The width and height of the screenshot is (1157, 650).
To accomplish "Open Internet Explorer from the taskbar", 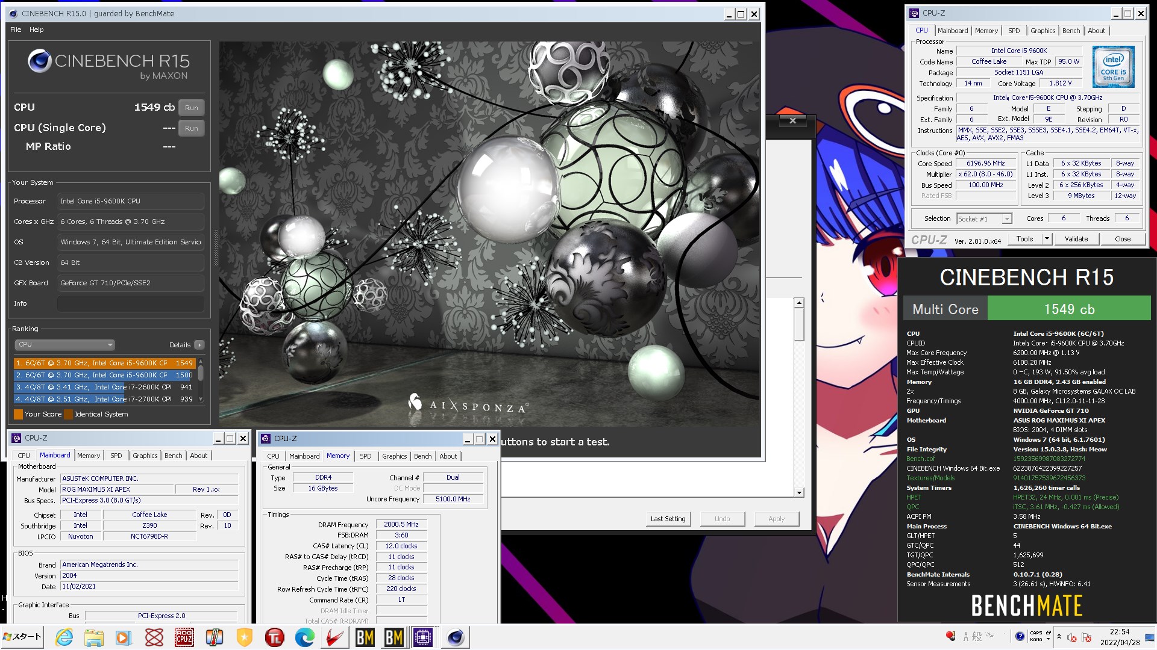I will point(64,637).
